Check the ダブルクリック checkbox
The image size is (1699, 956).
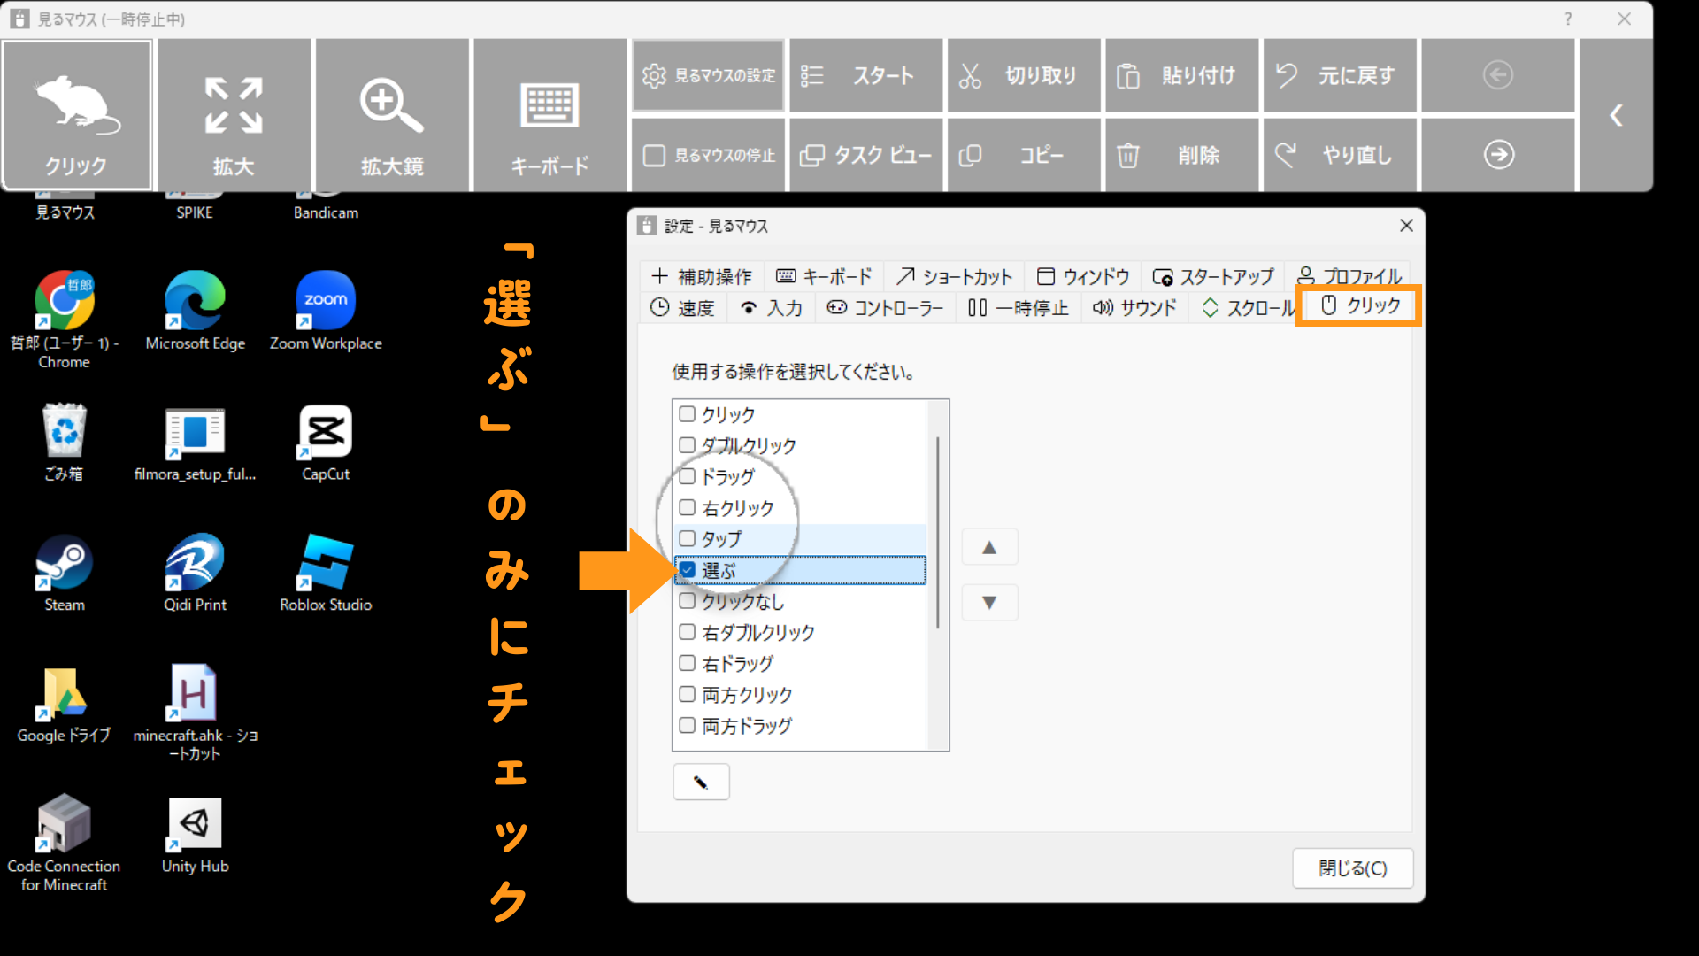click(x=688, y=445)
